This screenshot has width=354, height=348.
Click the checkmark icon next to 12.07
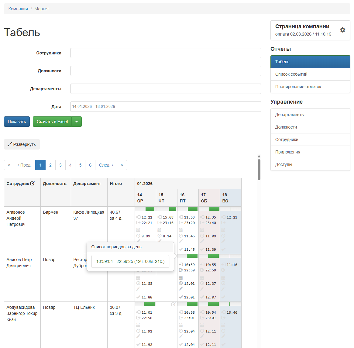click(x=202, y=297)
